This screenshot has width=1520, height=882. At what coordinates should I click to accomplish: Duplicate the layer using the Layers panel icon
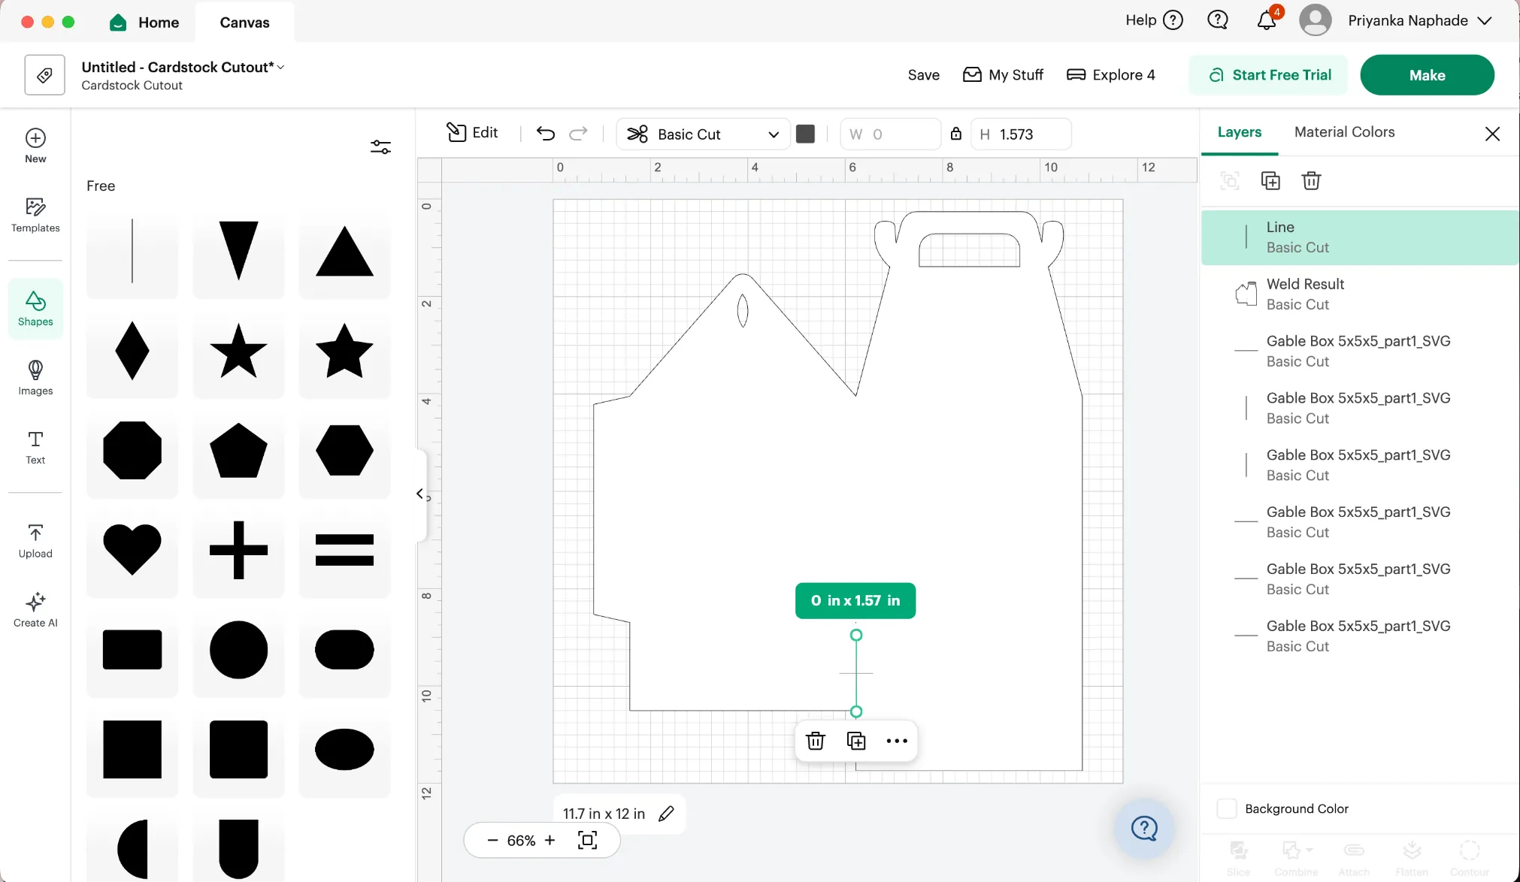coord(1270,180)
